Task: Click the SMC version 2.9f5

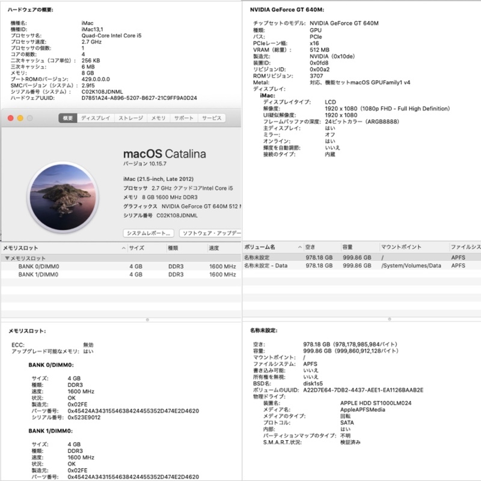Action: click(x=88, y=85)
